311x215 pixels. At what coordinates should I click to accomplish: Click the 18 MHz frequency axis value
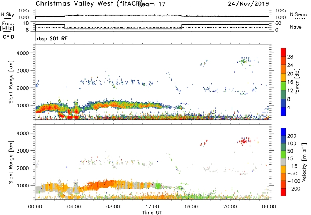point(26,23)
